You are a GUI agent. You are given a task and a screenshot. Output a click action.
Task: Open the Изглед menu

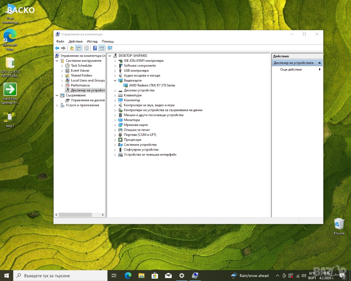point(92,42)
